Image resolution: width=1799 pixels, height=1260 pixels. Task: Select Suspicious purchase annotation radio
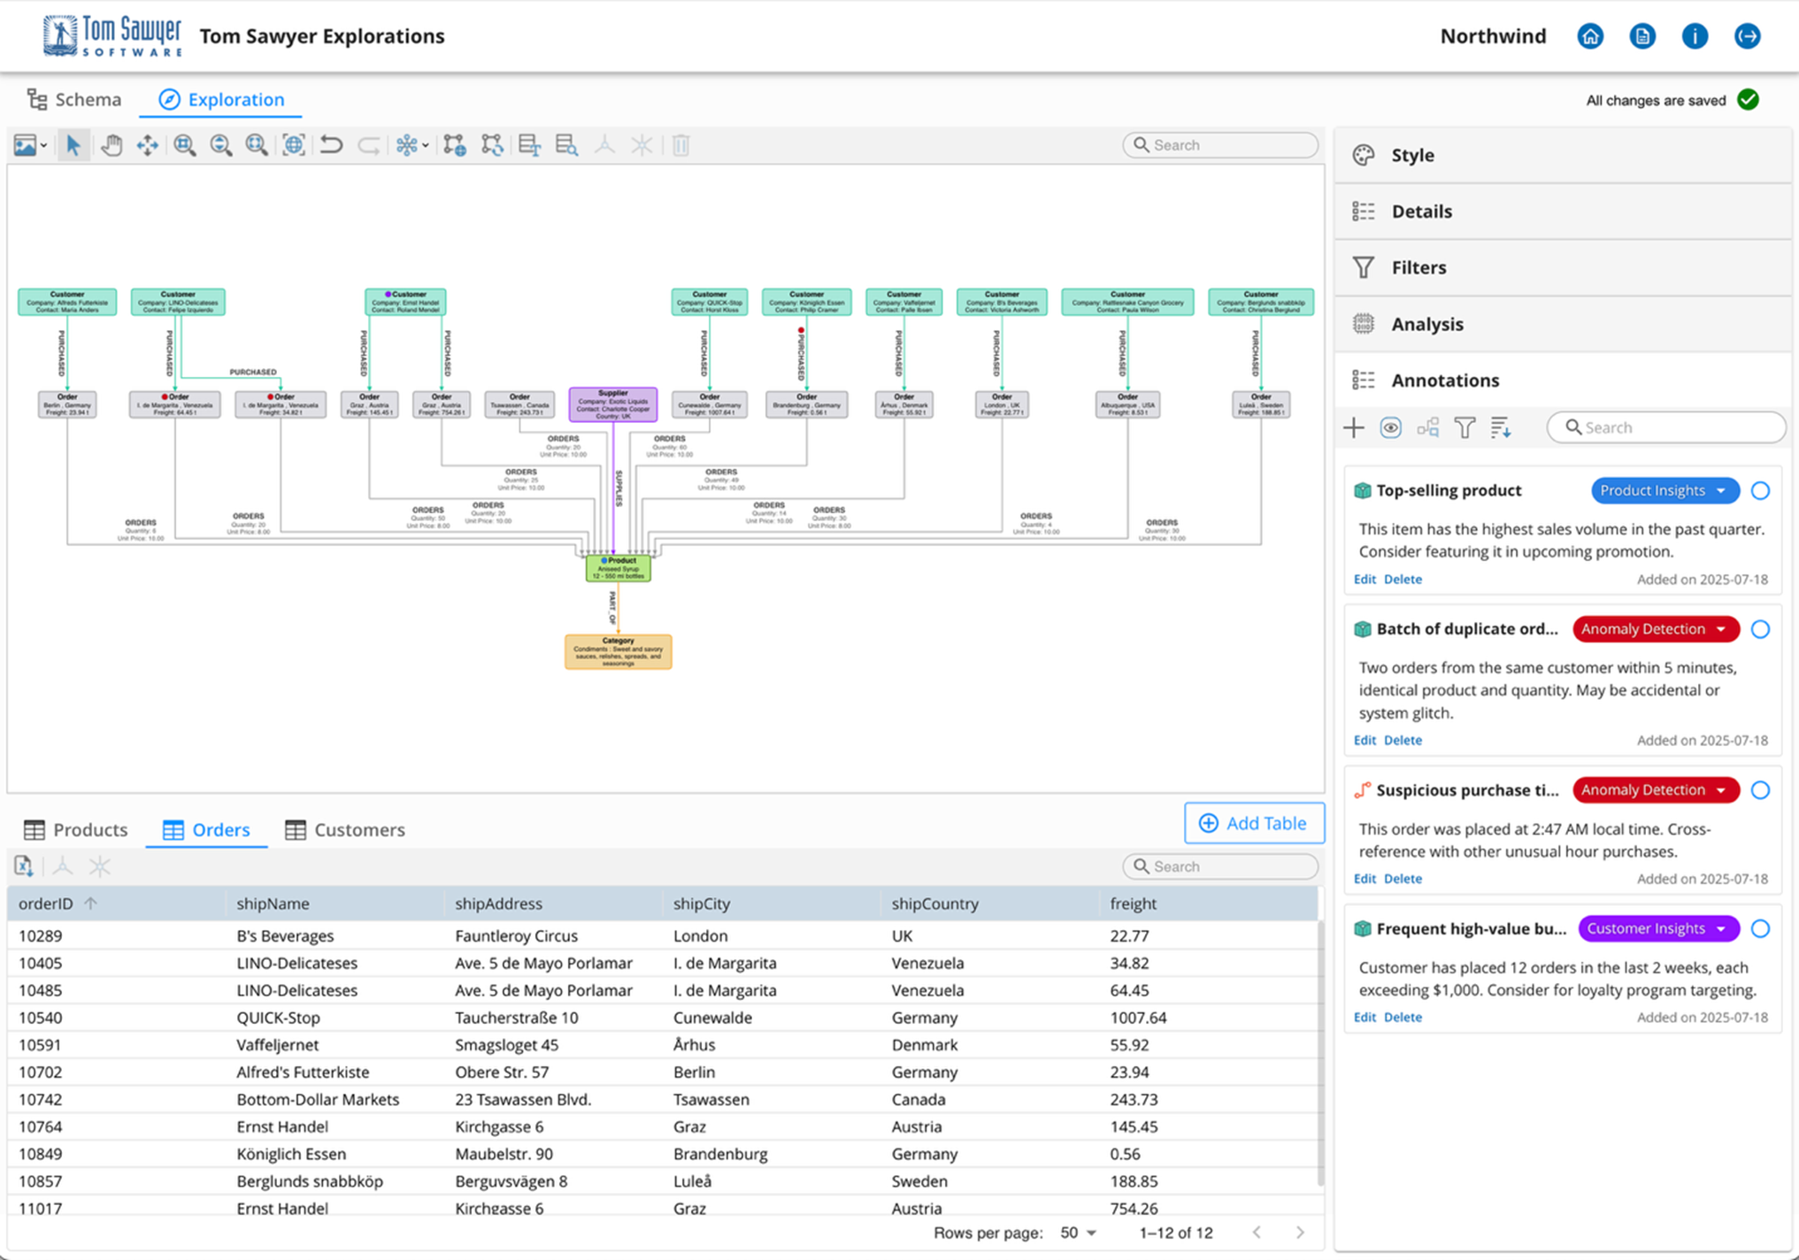pyautogui.click(x=1760, y=790)
